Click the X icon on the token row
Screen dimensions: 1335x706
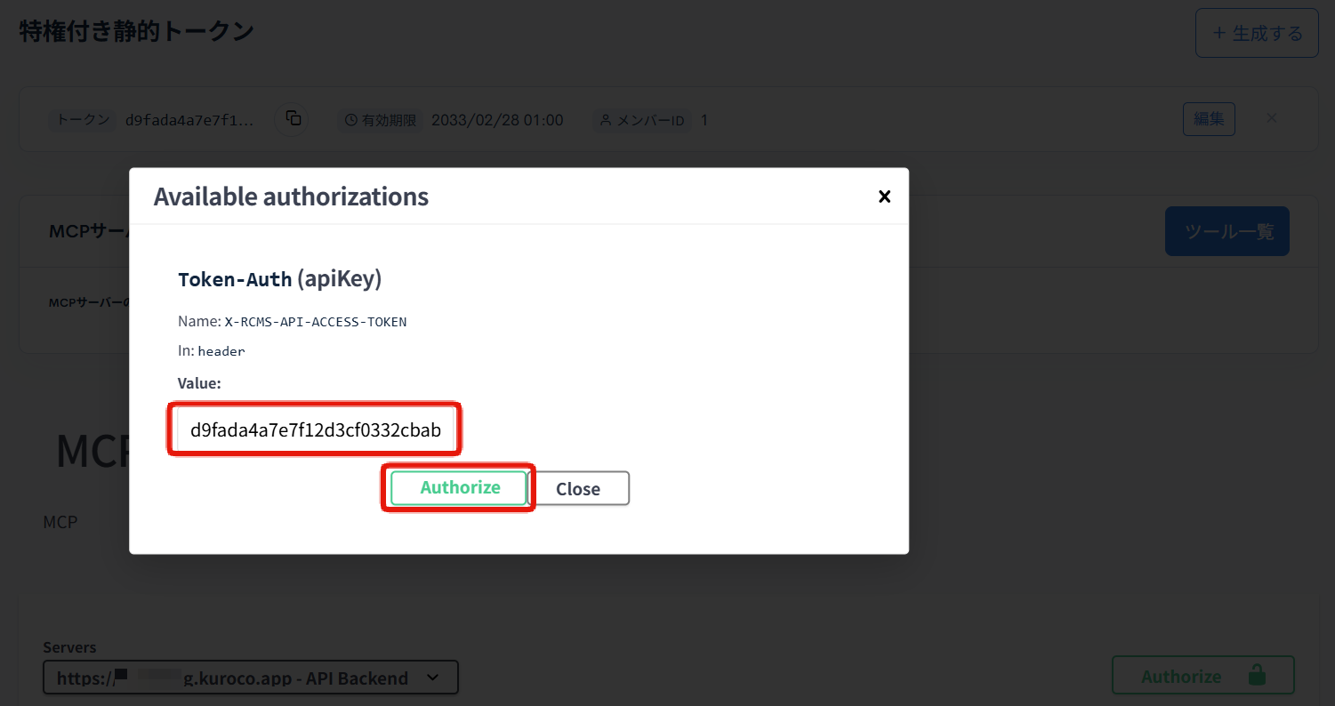[x=1272, y=118]
